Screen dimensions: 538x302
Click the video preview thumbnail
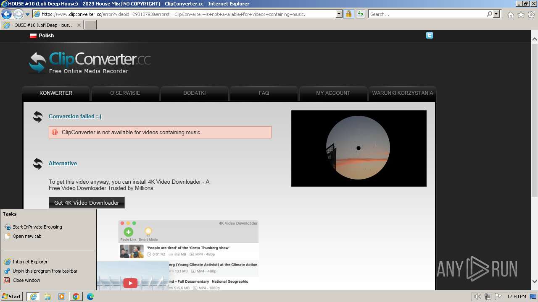(359, 148)
